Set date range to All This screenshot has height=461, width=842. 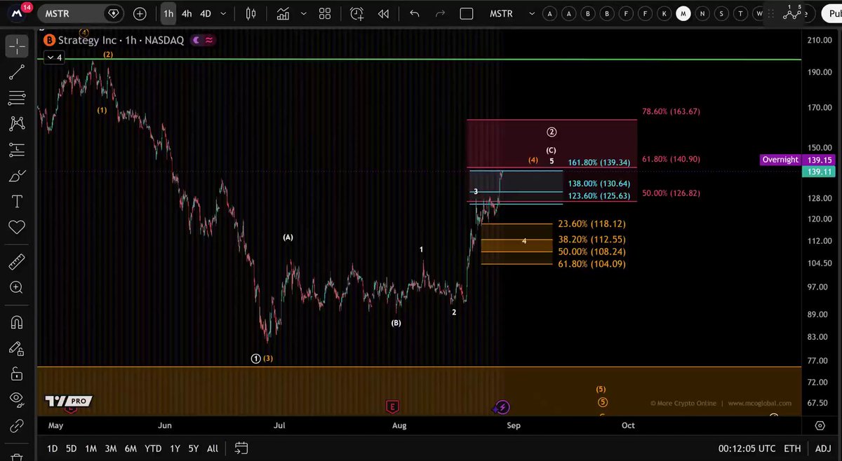point(213,448)
